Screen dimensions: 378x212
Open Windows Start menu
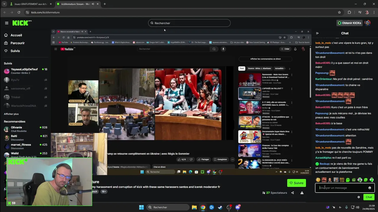tap(141, 207)
